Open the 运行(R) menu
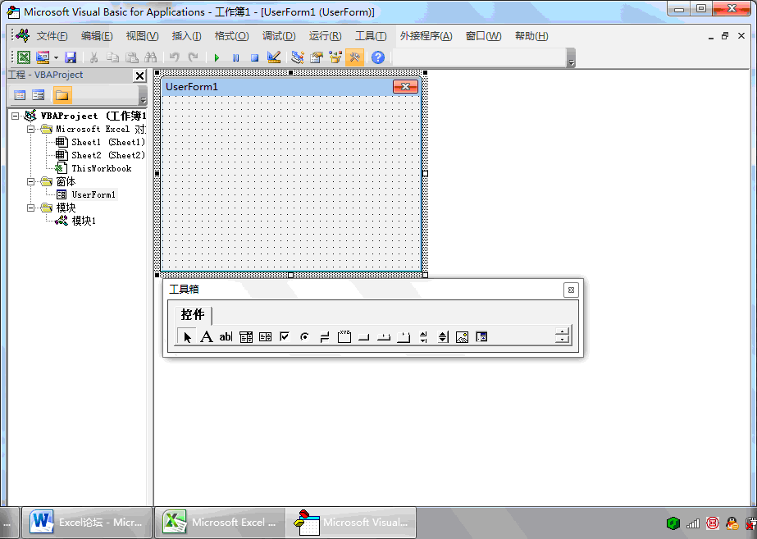This screenshot has height=539, width=757. (x=326, y=36)
